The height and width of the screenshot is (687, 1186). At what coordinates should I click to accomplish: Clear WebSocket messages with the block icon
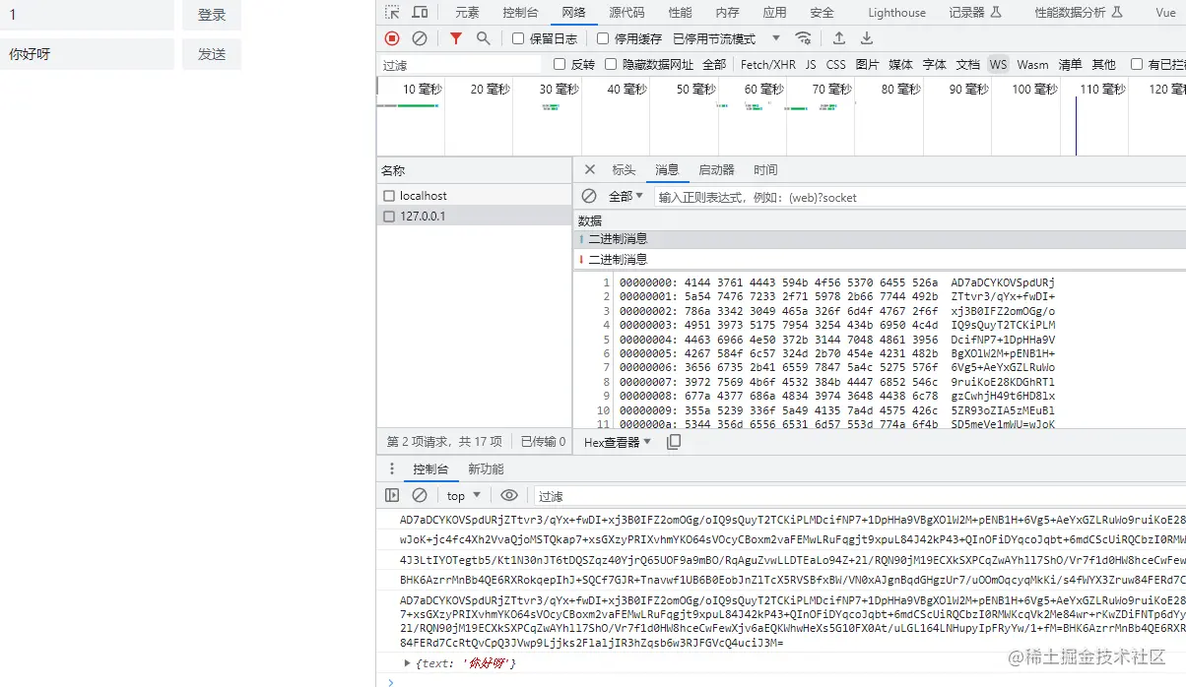click(x=589, y=196)
